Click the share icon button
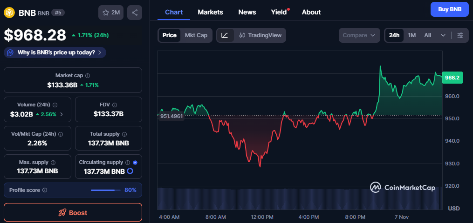 coord(135,13)
